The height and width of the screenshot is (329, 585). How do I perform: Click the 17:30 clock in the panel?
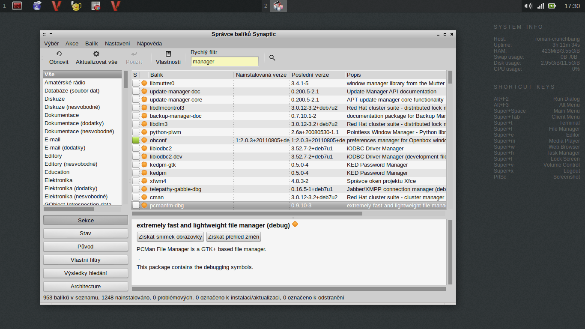pos(572,6)
